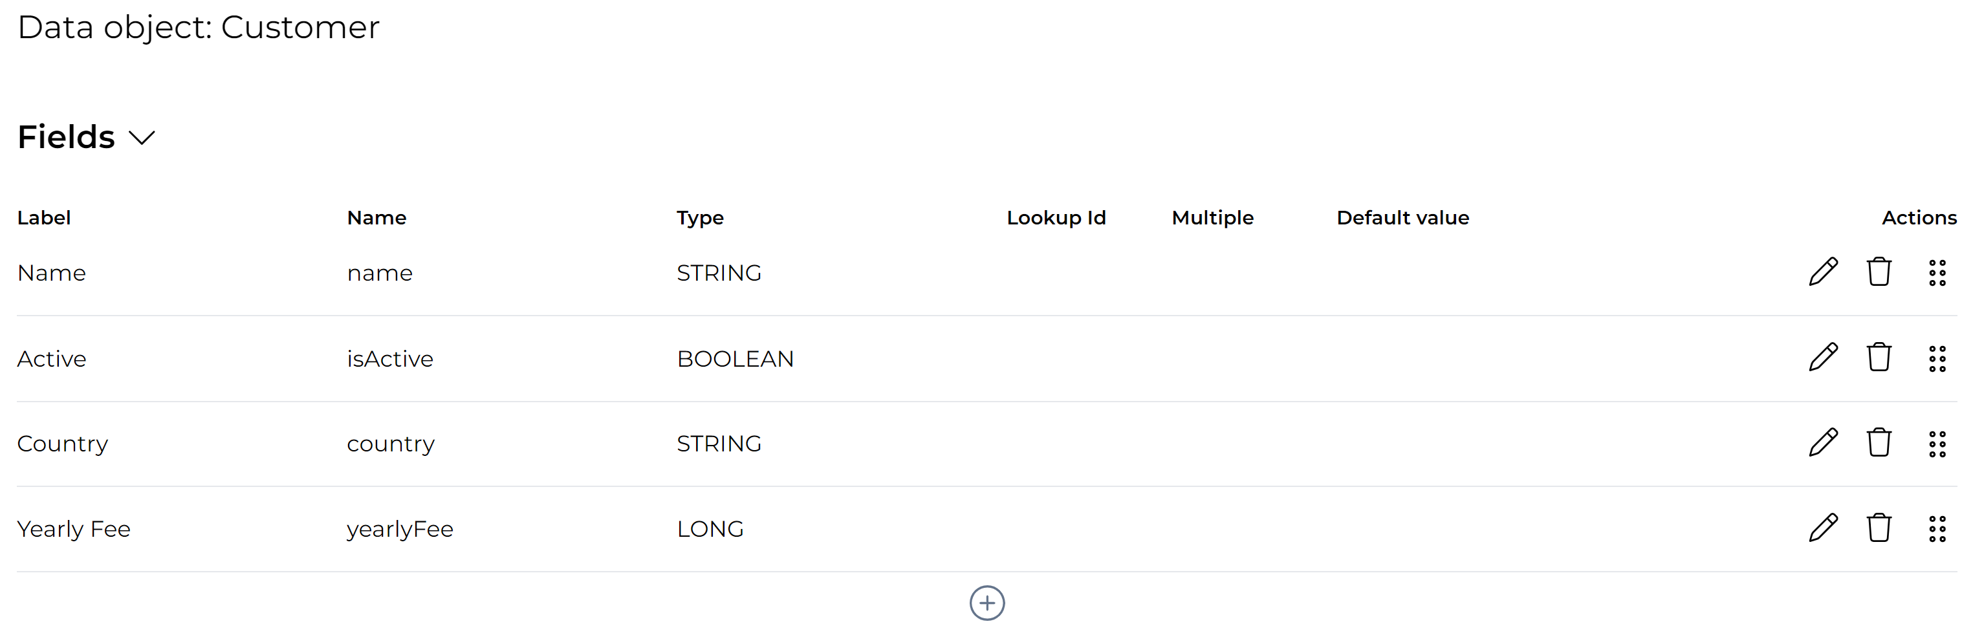Screen dimensions: 1973x637
Task: Open actions handle on the Yearly Fee row
Action: tap(1938, 528)
